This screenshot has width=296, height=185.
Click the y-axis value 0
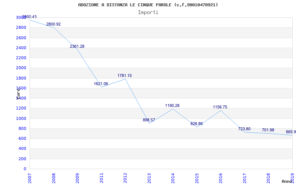pyautogui.click(x=25, y=169)
